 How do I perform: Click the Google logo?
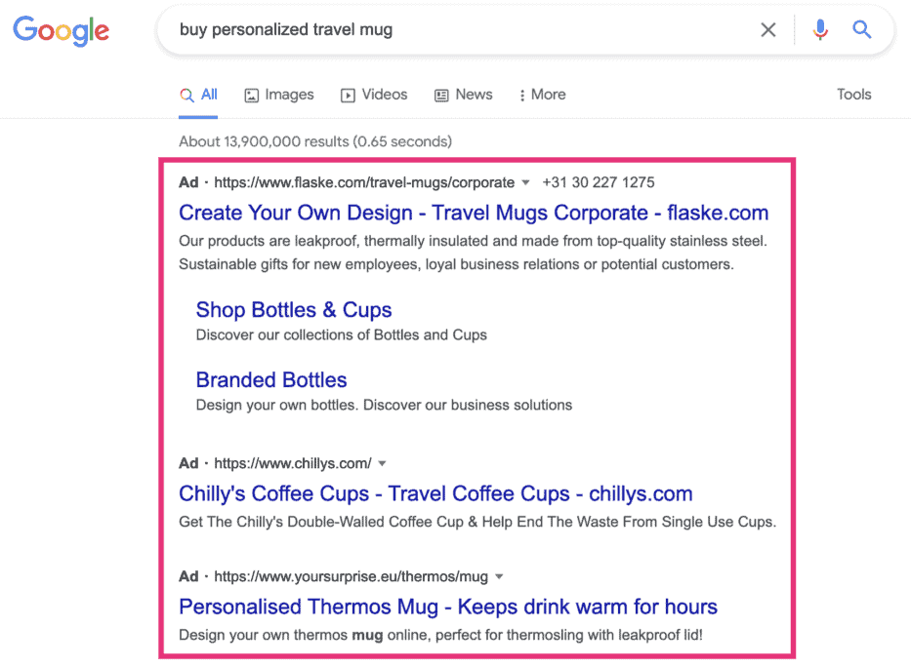pos(61,30)
